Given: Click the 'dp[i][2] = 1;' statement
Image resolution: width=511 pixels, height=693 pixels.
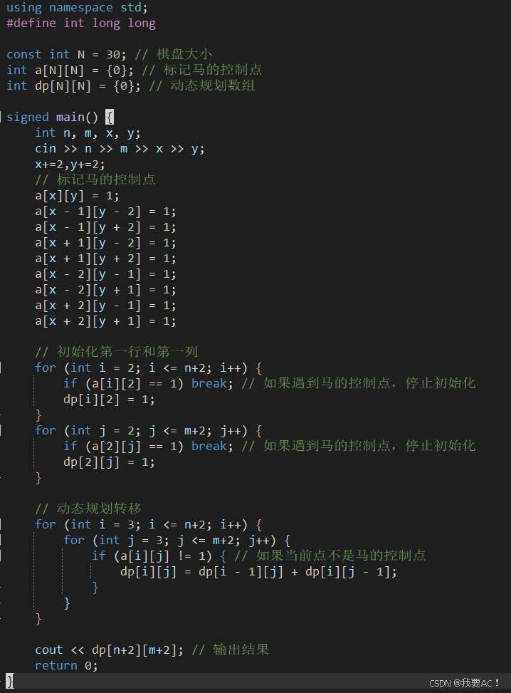Looking at the screenshot, I should click(x=109, y=399).
